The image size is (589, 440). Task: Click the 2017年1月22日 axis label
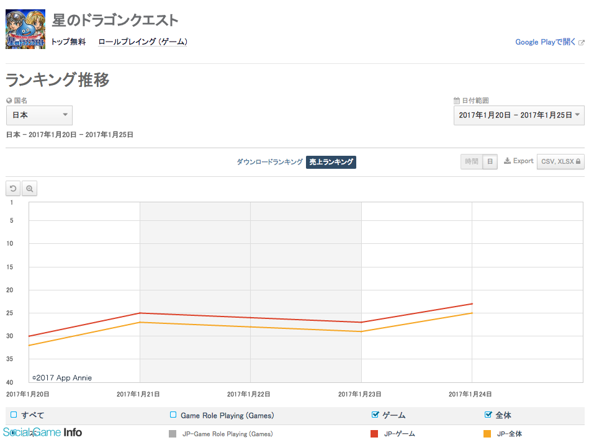[x=249, y=394]
